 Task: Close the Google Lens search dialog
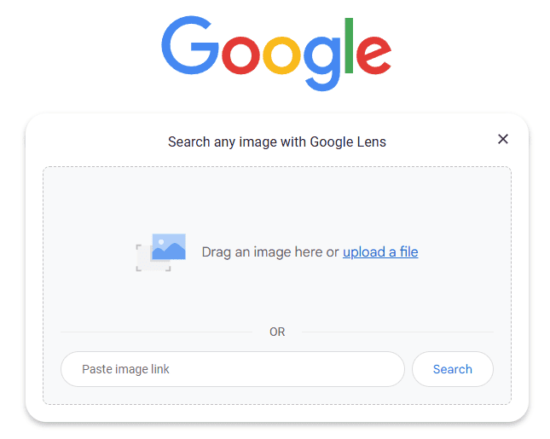point(502,139)
